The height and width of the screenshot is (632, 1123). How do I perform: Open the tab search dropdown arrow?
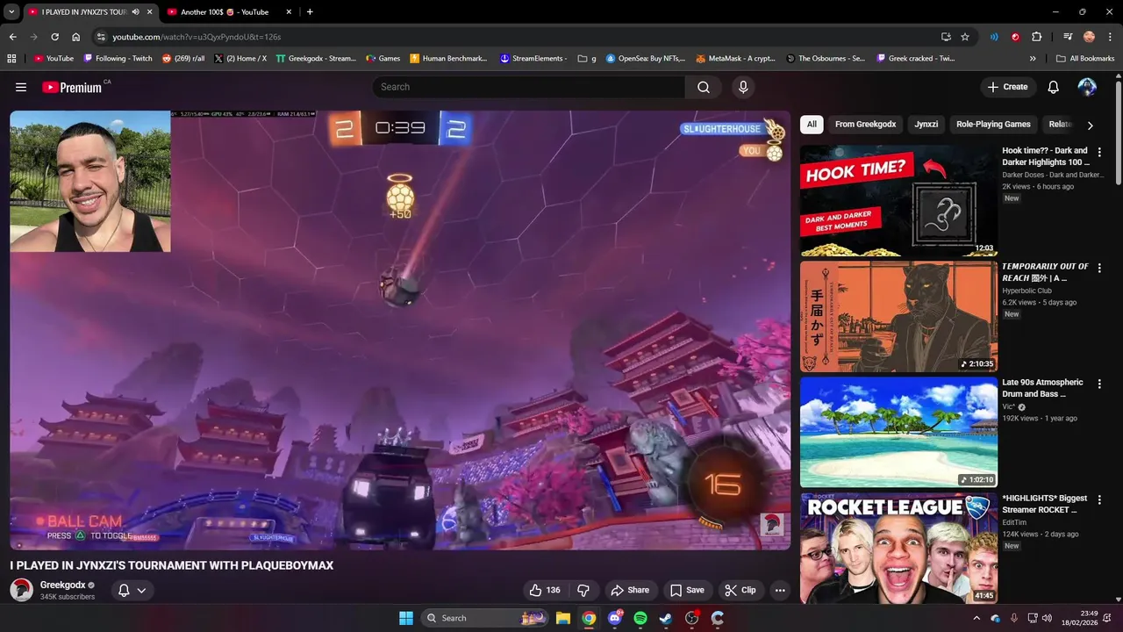[11, 12]
